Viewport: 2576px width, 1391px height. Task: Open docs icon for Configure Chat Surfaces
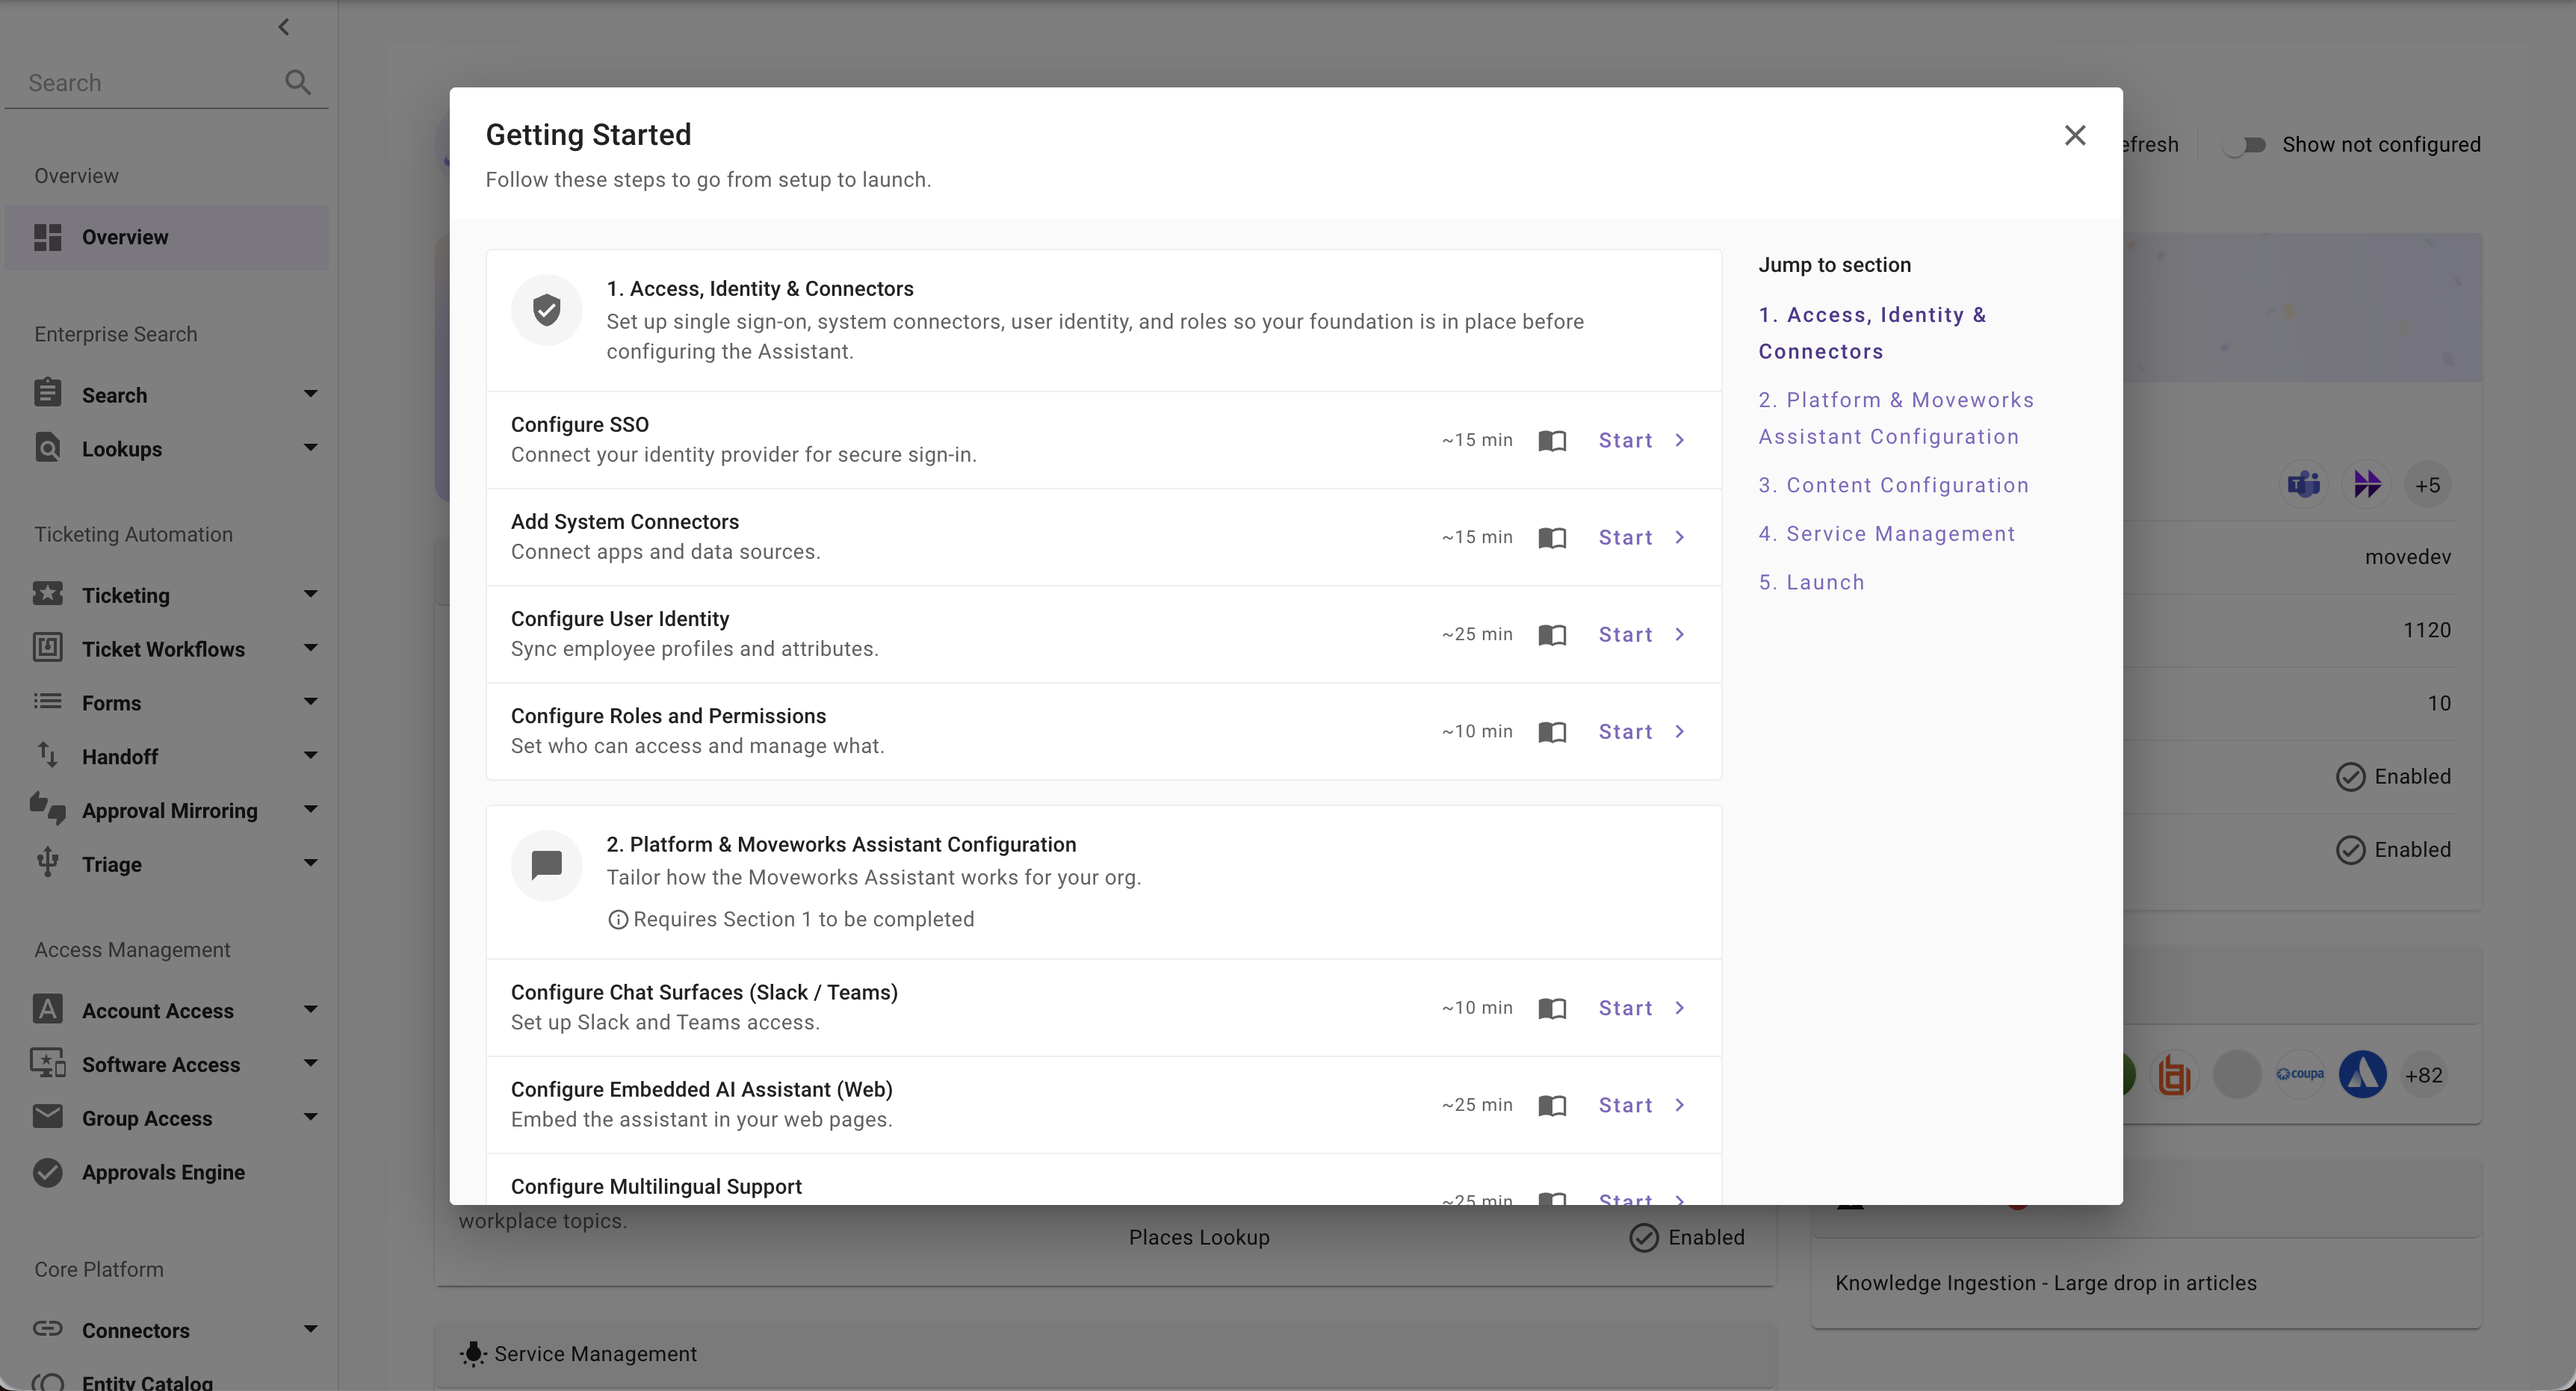click(1552, 1008)
